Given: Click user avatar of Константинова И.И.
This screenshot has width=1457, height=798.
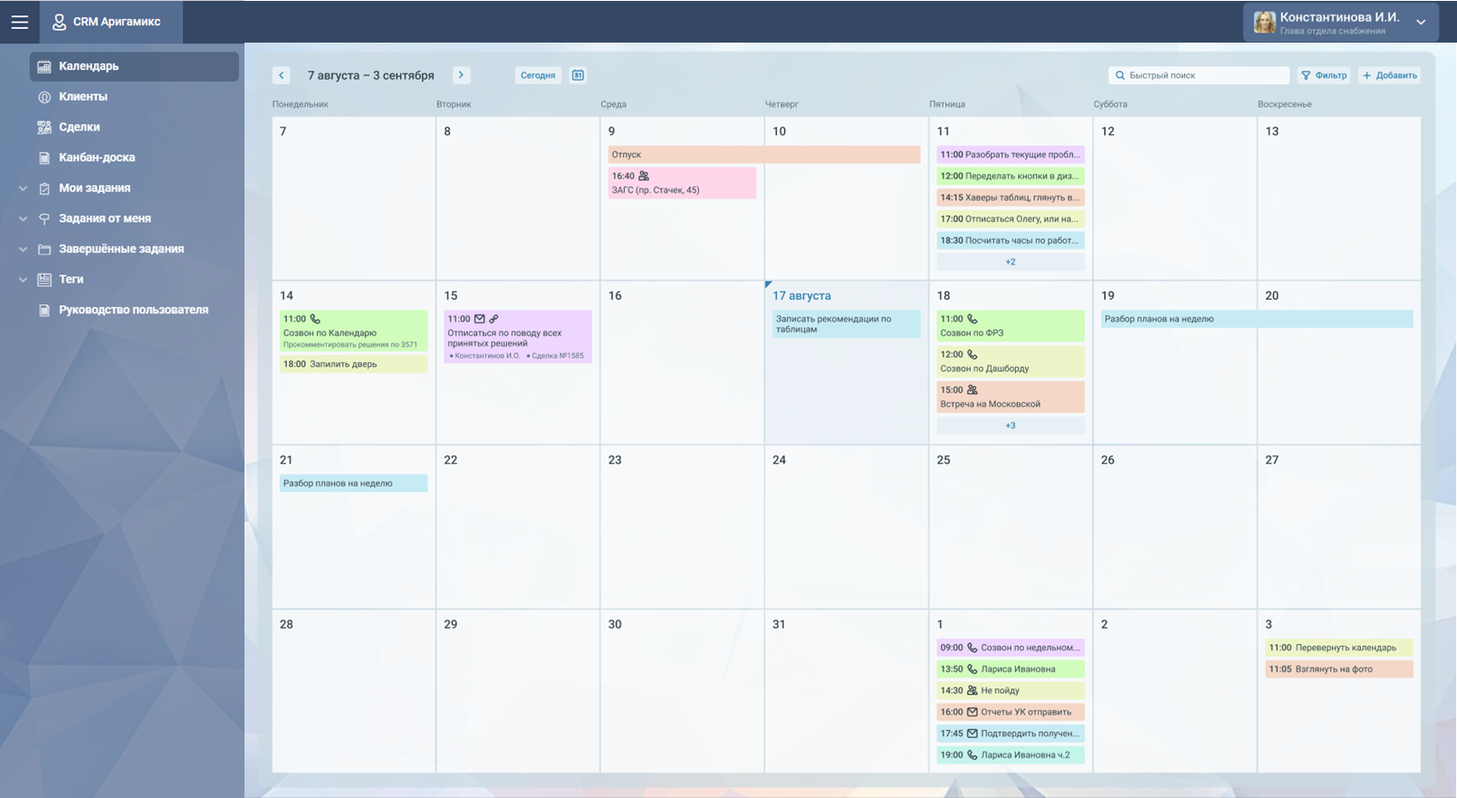Looking at the screenshot, I should [x=1264, y=22].
